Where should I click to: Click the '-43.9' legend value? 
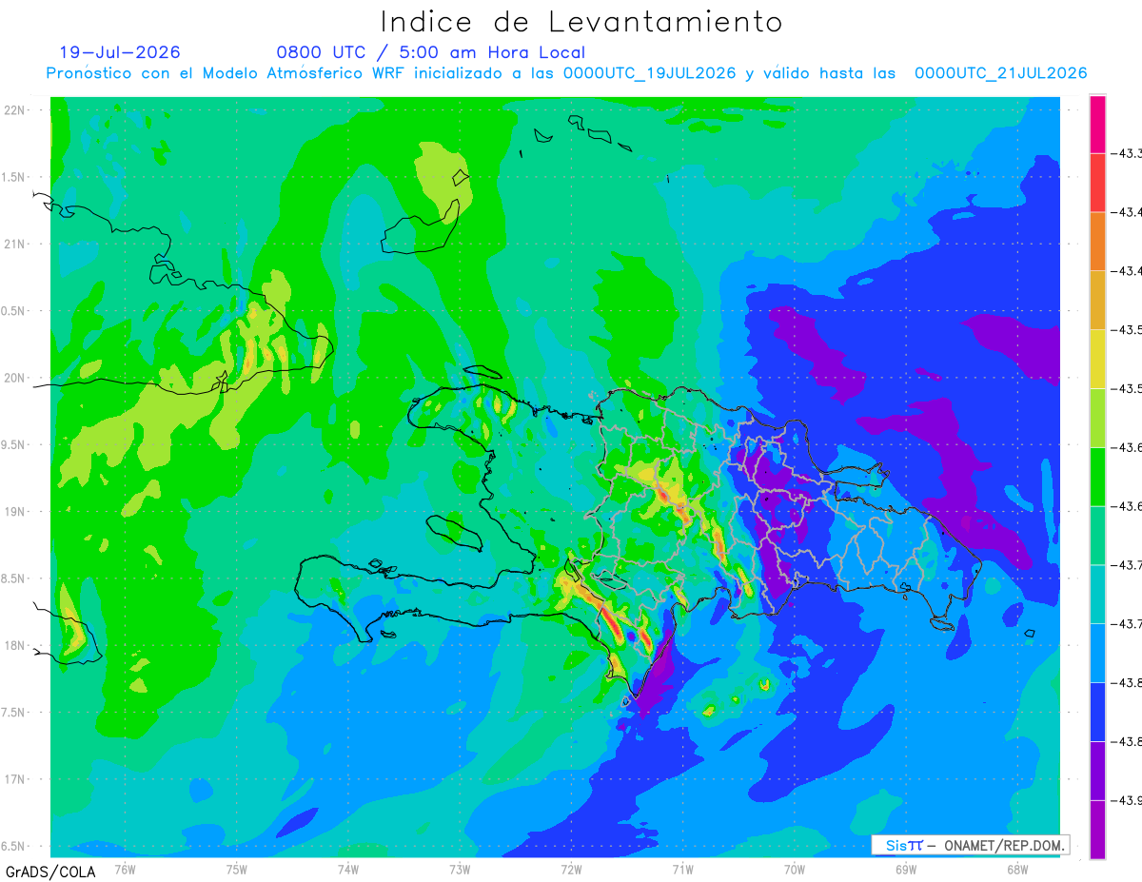1129,801
